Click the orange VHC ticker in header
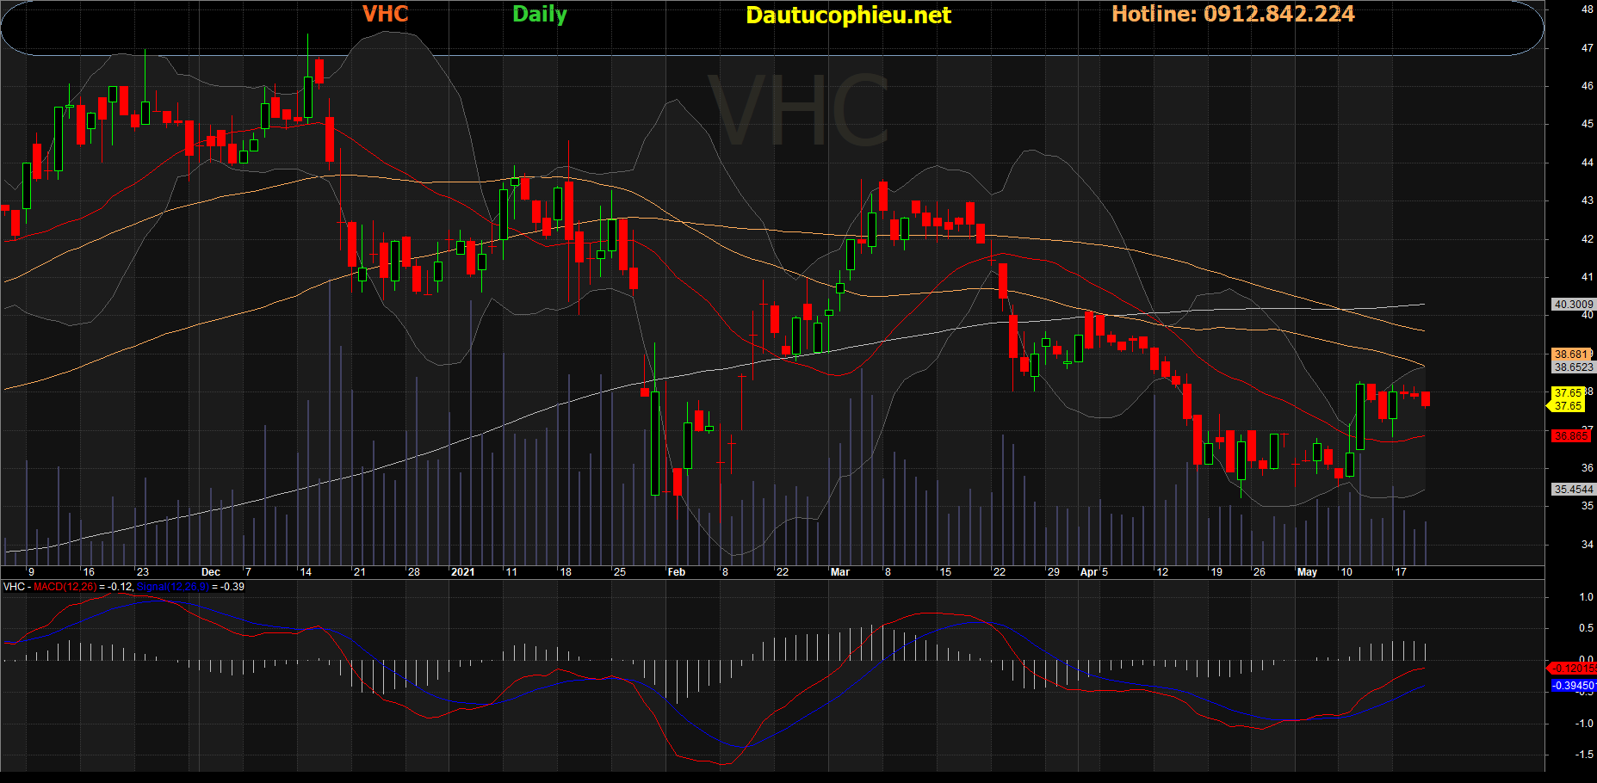1597x783 pixels. pos(385,14)
